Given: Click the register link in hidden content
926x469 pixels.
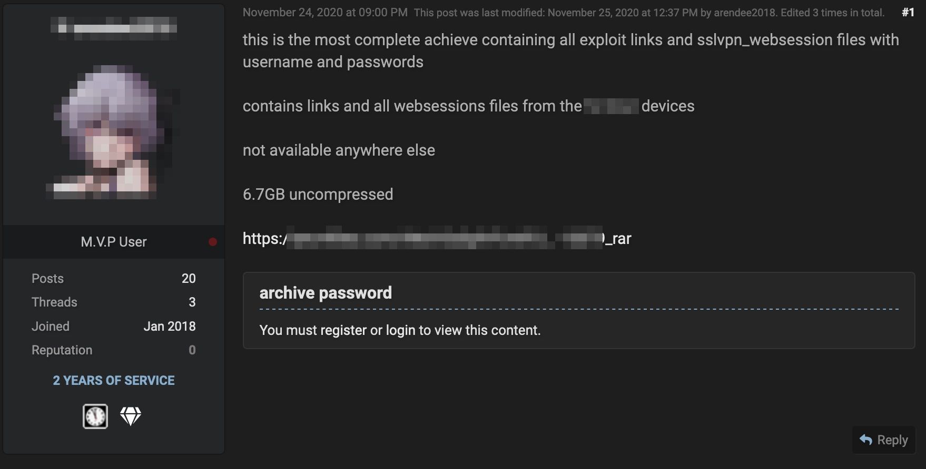Looking at the screenshot, I should point(343,330).
